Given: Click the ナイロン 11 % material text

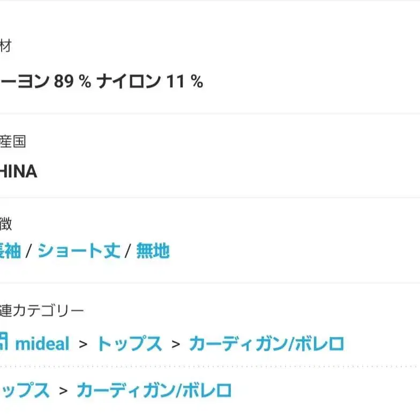Looking at the screenshot, I should coord(150,81).
